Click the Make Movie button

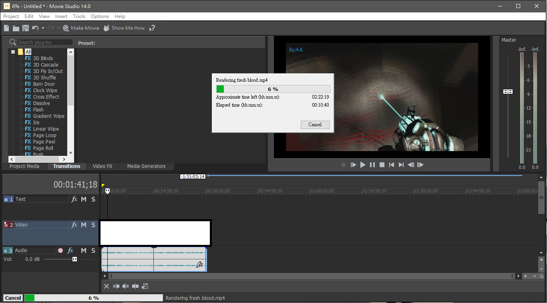tap(81, 28)
